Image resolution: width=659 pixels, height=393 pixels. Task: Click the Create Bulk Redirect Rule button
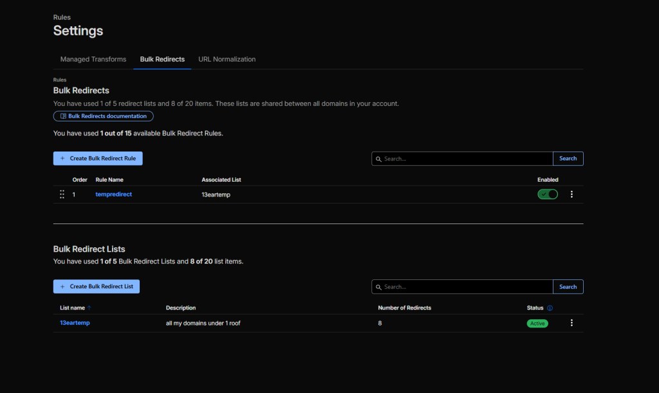pos(98,158)
